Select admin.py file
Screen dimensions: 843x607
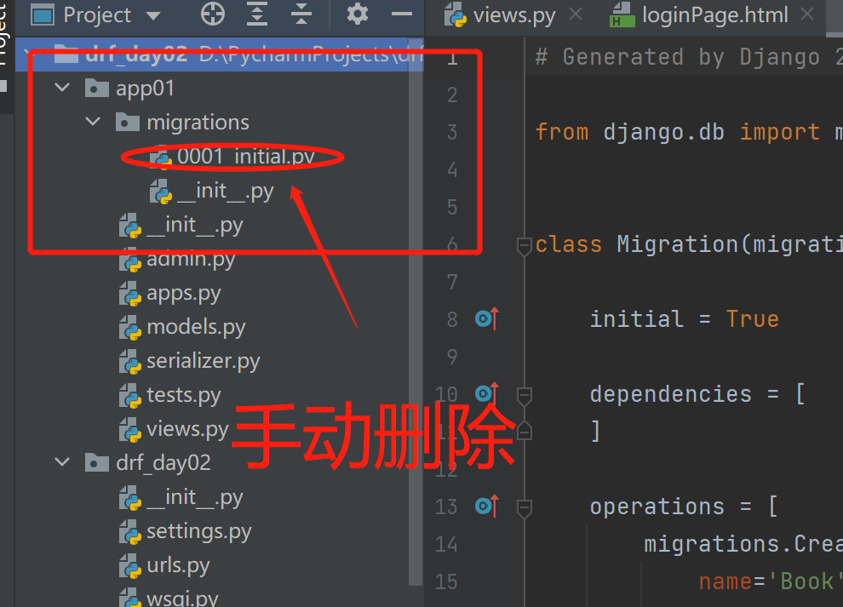(177, 259)
